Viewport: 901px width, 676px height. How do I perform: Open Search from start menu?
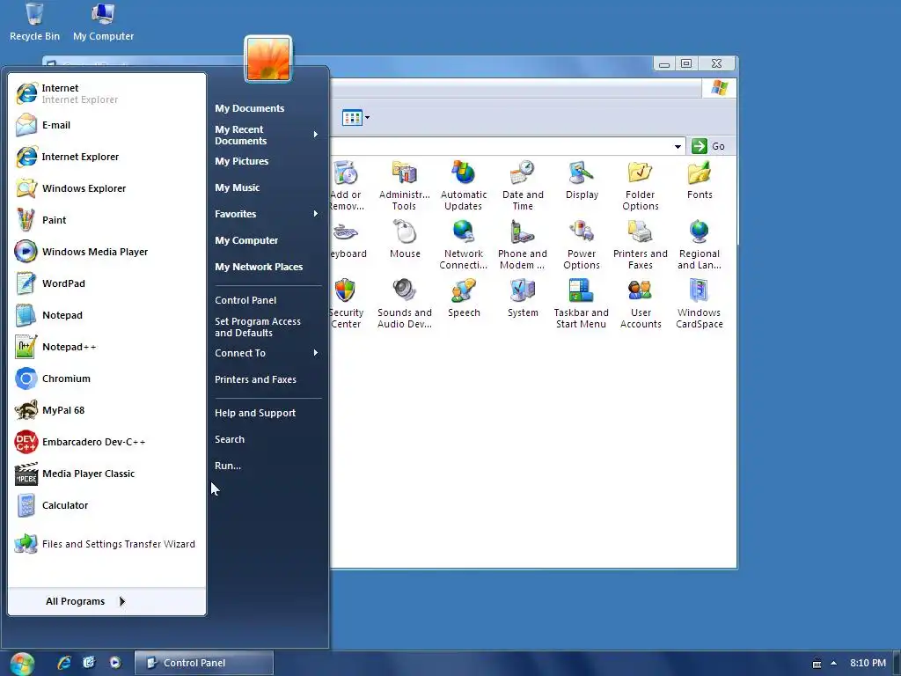click(267, 439)
